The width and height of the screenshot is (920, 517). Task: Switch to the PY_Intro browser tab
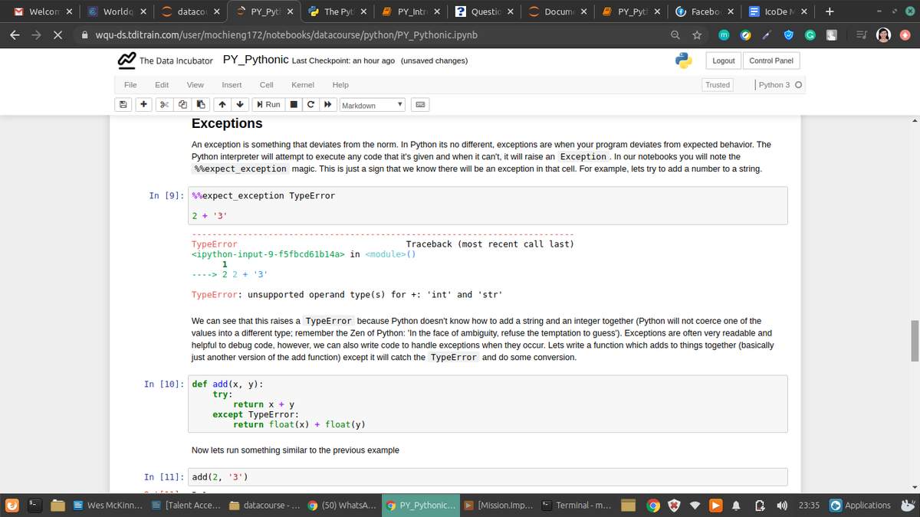(410, 11)
